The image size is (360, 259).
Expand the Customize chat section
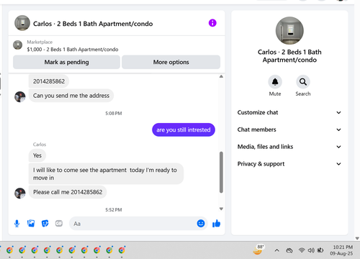coord(289,112)
